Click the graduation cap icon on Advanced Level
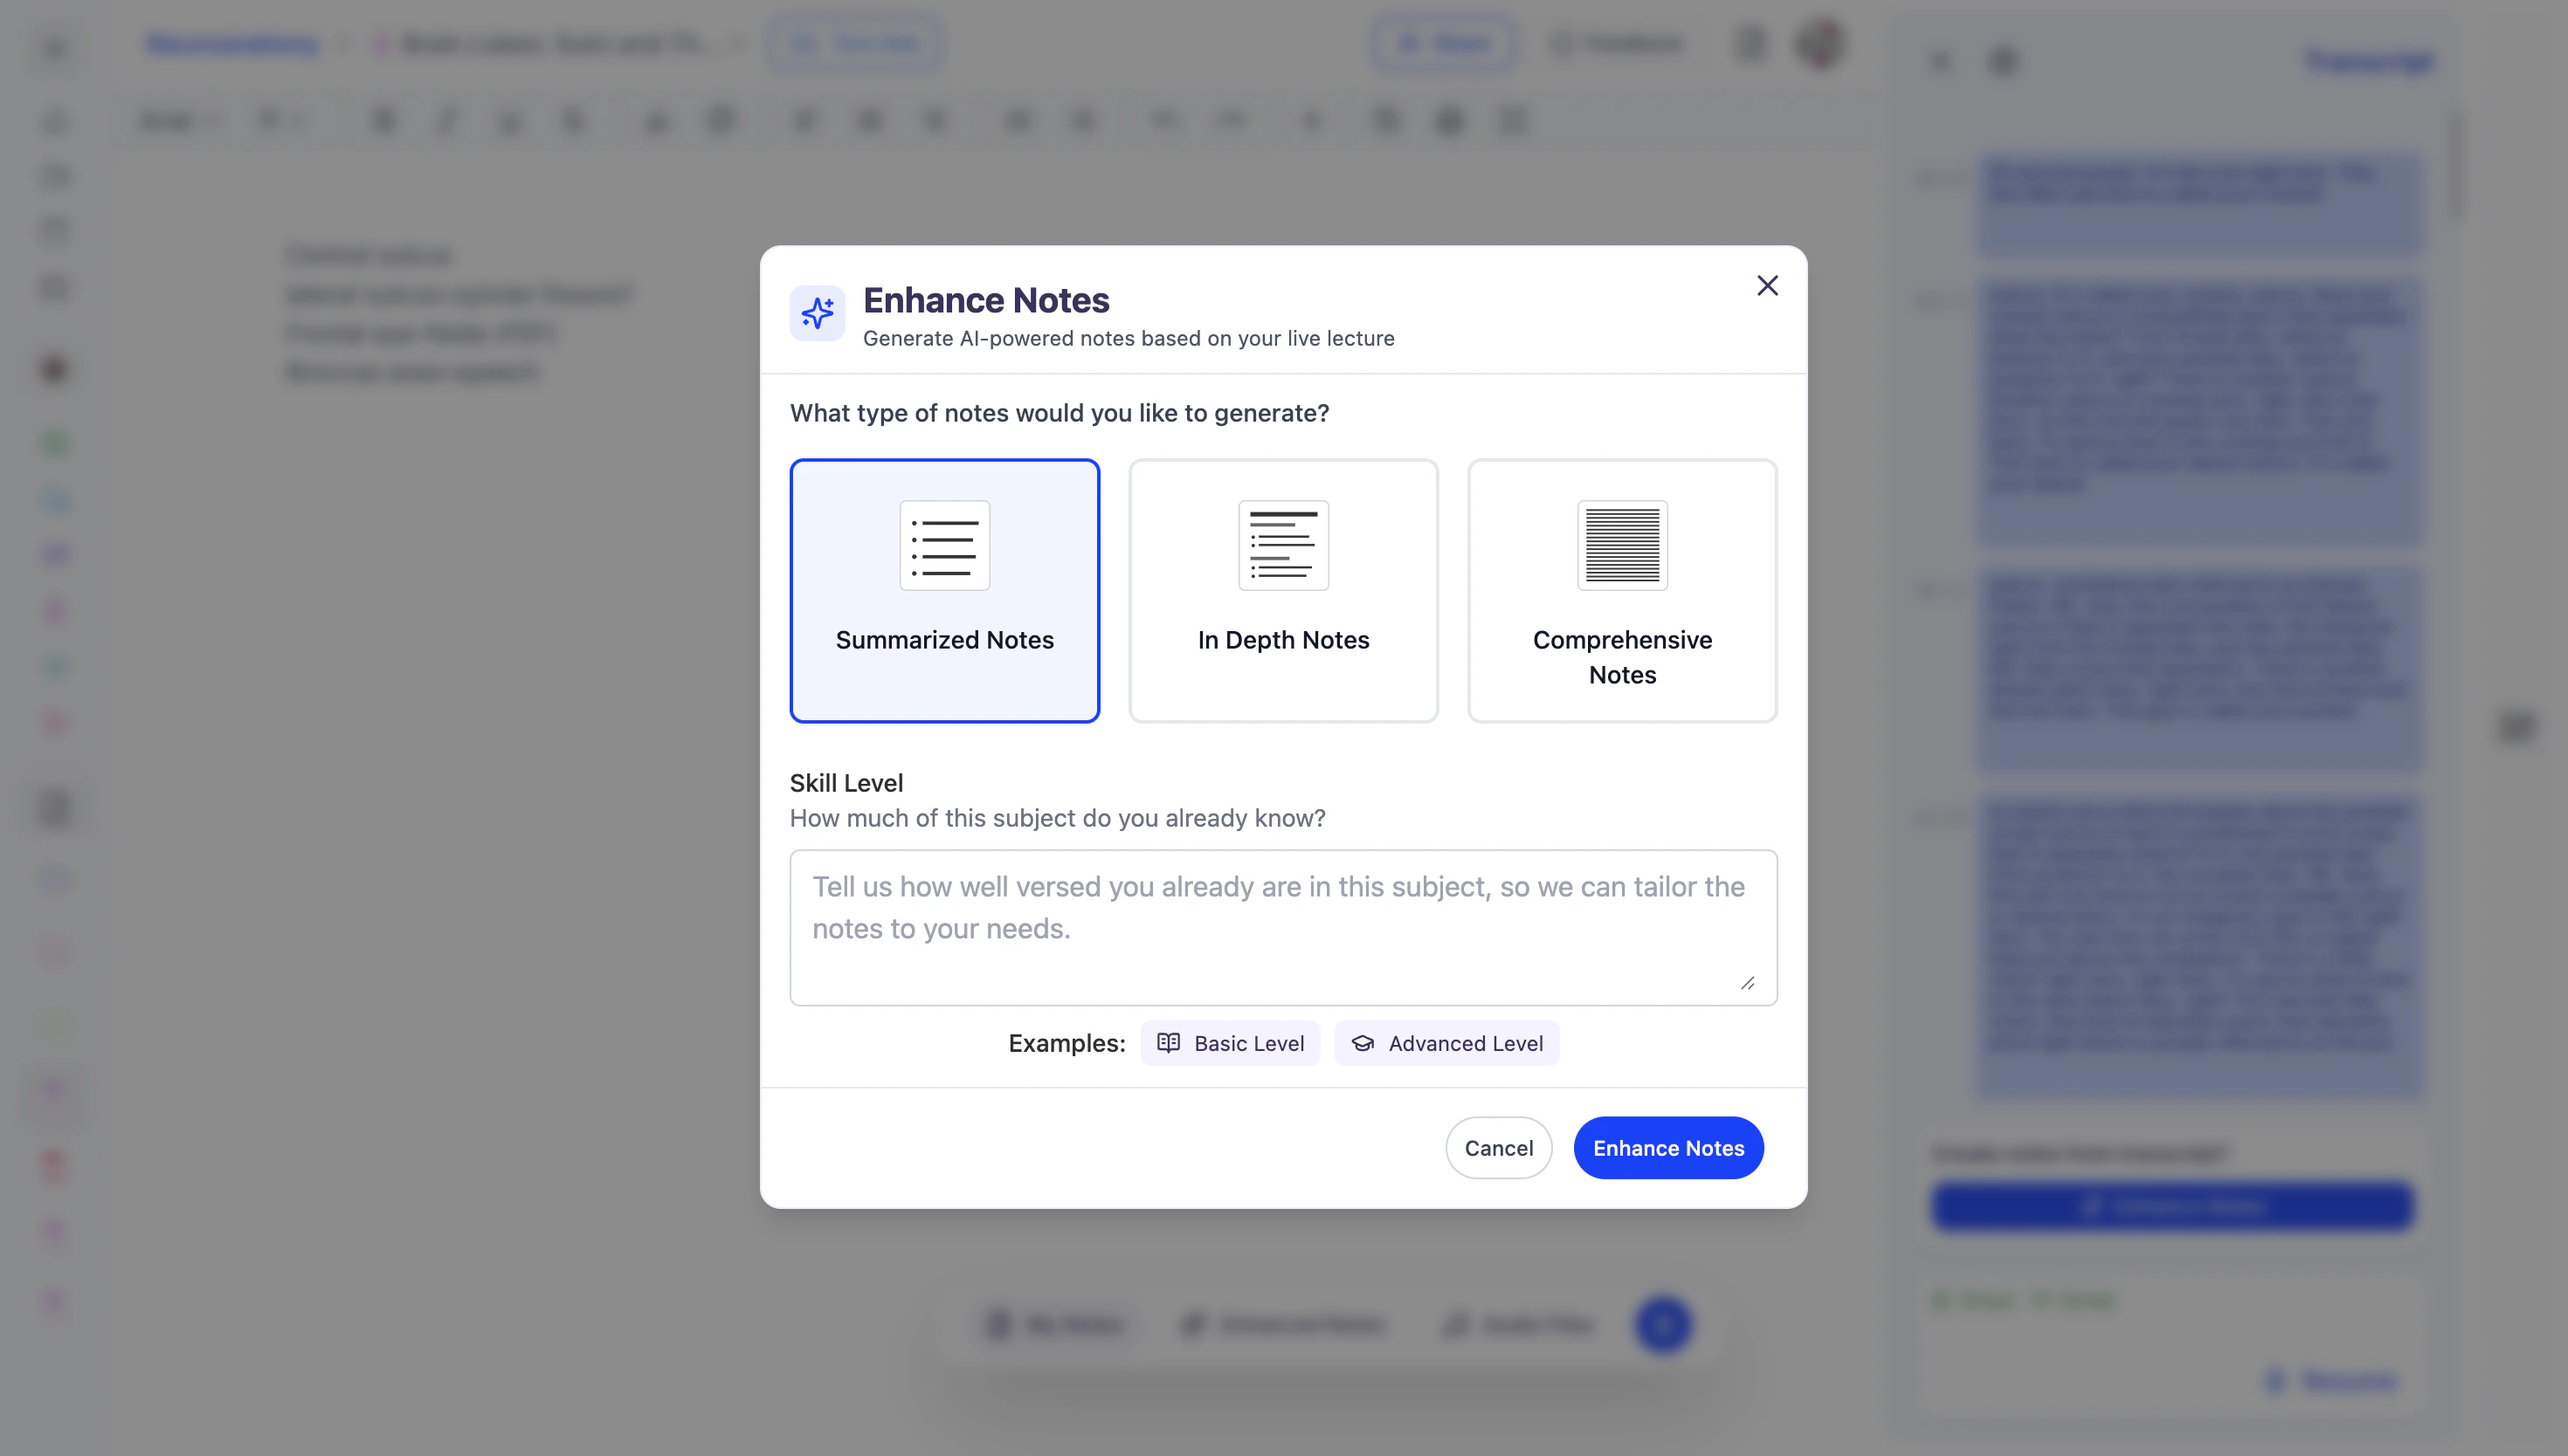2568x1456 pixels. coord(1363,1043)
